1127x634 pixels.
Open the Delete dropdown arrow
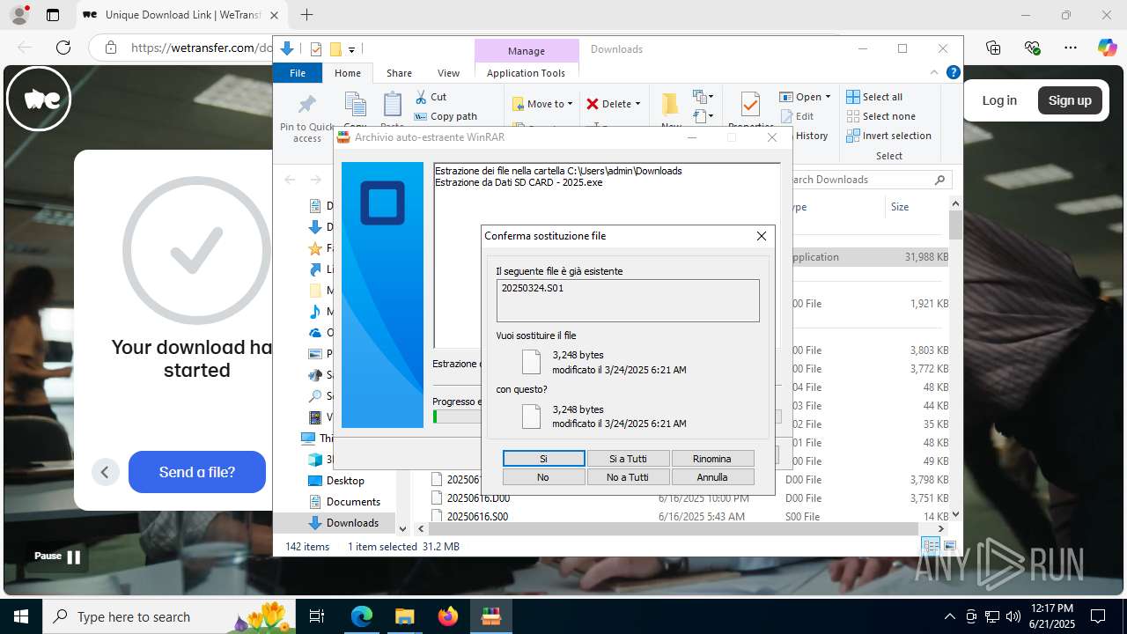click(x=637, y=104)
